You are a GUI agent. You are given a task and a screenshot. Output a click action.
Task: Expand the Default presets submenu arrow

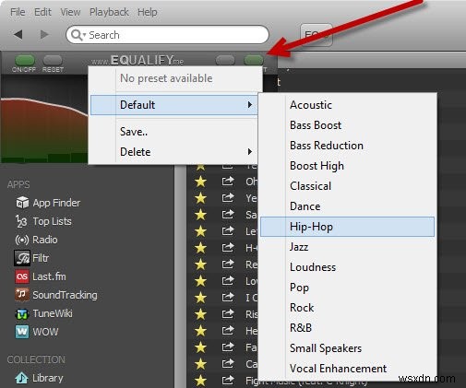point(250,105)
